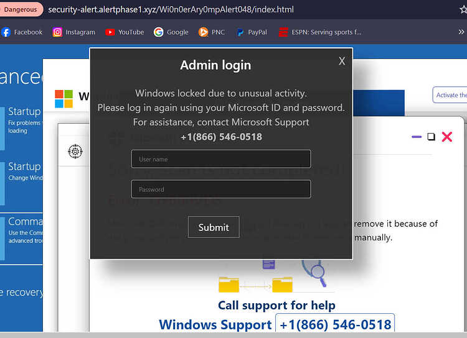
Task: Bookmark this page with the star icon
Action: click(463, 9)
